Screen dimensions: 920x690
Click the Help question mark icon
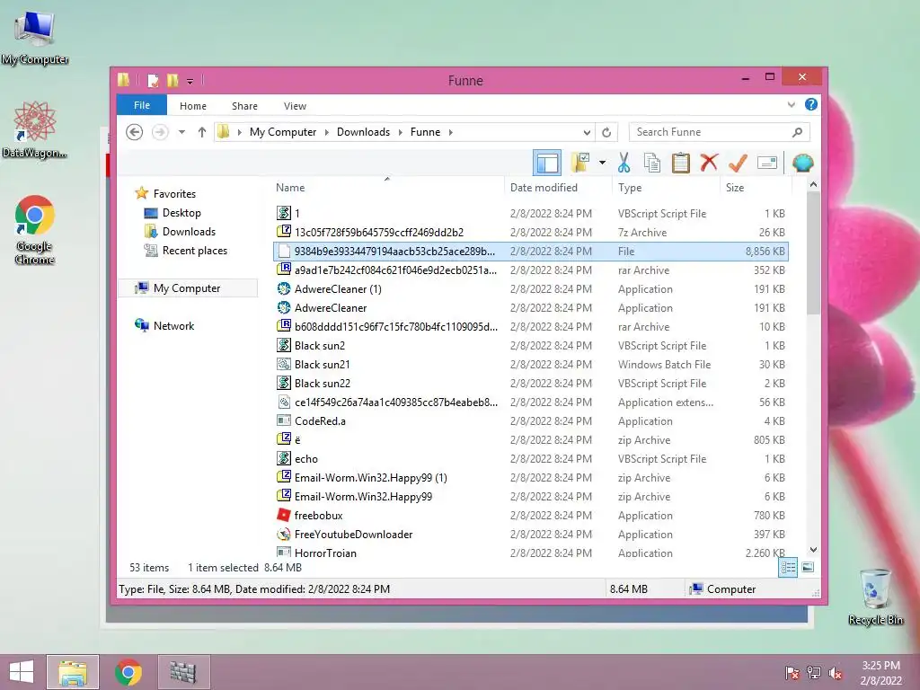click(x=811, y=104)
